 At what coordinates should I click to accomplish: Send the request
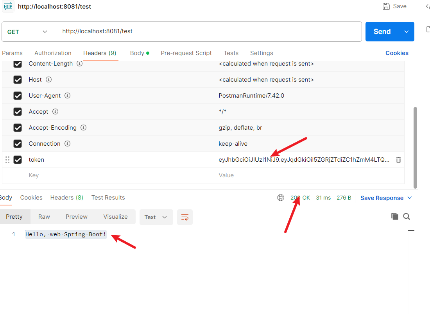coord(382,32)
